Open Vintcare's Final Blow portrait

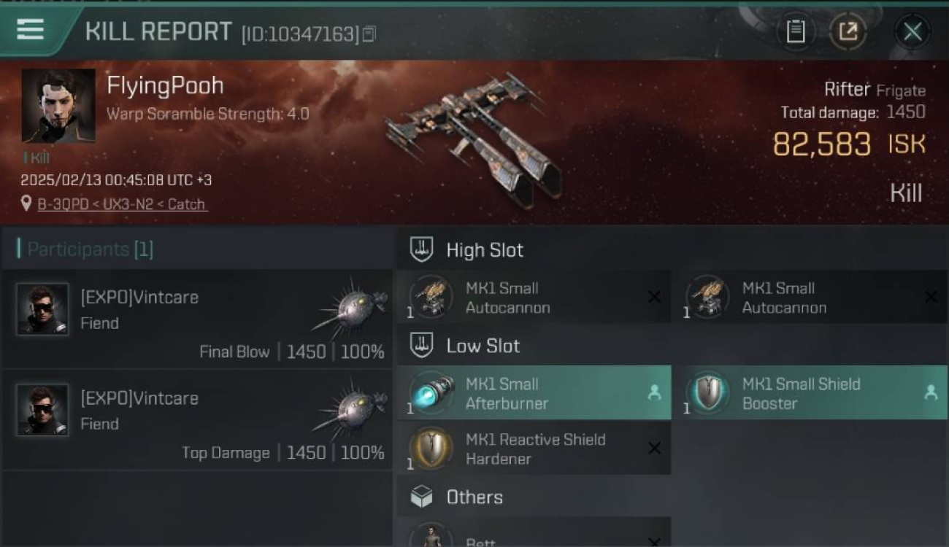(x=42, y=309)
